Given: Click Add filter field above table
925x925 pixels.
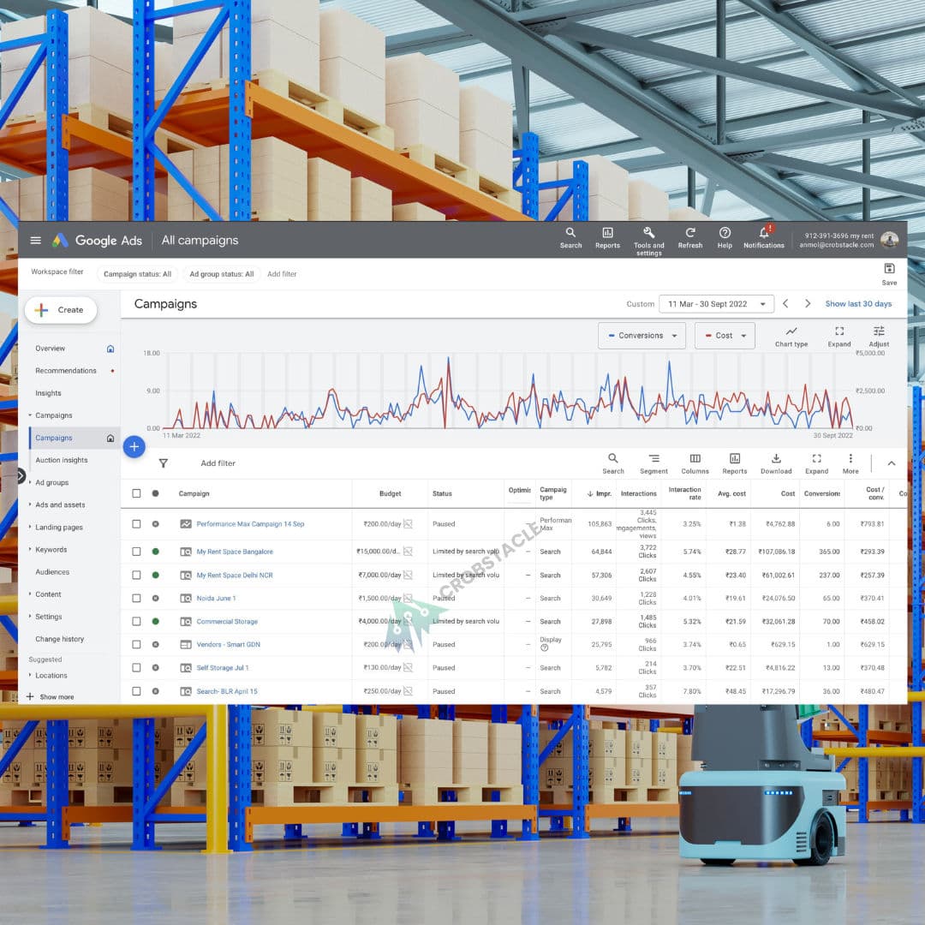Looking at the screenshot, I should pyautogui.click(x=218, y=463).
